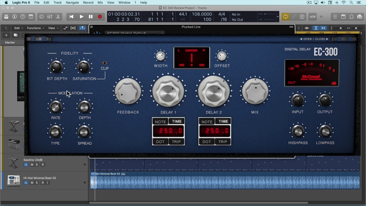Open the Mix menu
This screenshot has width=366, height=206.
[100, 3]
